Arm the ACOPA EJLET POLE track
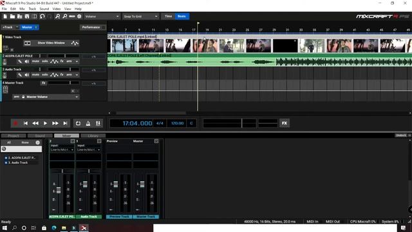The height and width of the screenshot is (232, 412). [69, 61]
